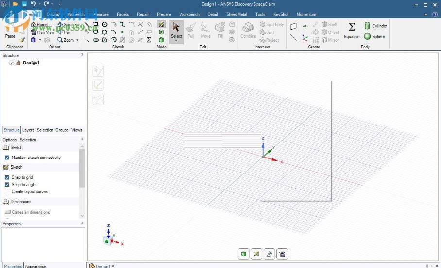Image resolution: width=441 pixels, height=268 pixels.
Task: Create a Cylinder body
Action: pos(375,26)
